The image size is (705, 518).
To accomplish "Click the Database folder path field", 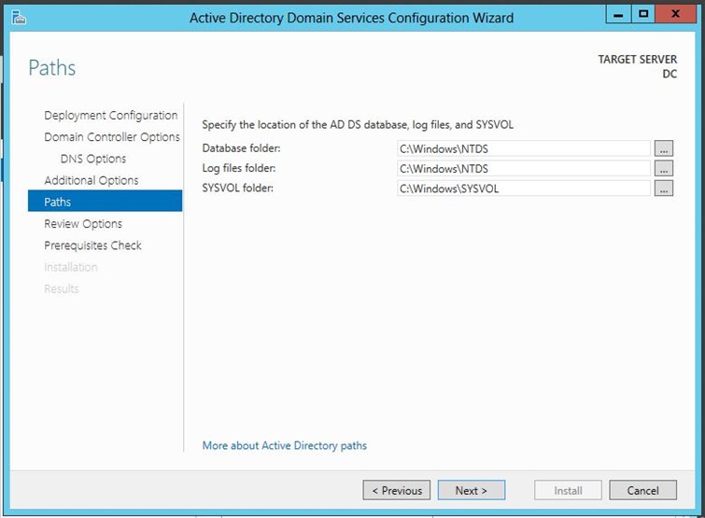I will coord(524,148).
